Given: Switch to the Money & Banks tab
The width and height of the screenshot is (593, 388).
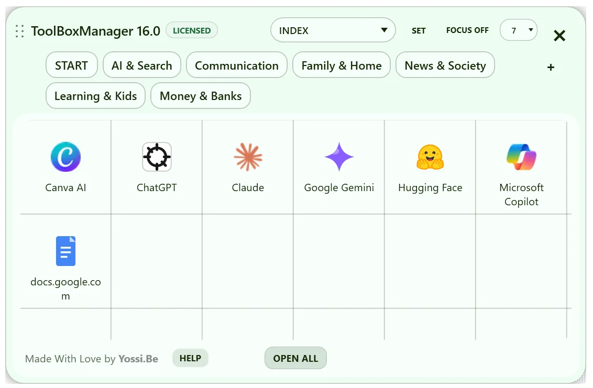Looking at the screenshot, I should [201, 96].
